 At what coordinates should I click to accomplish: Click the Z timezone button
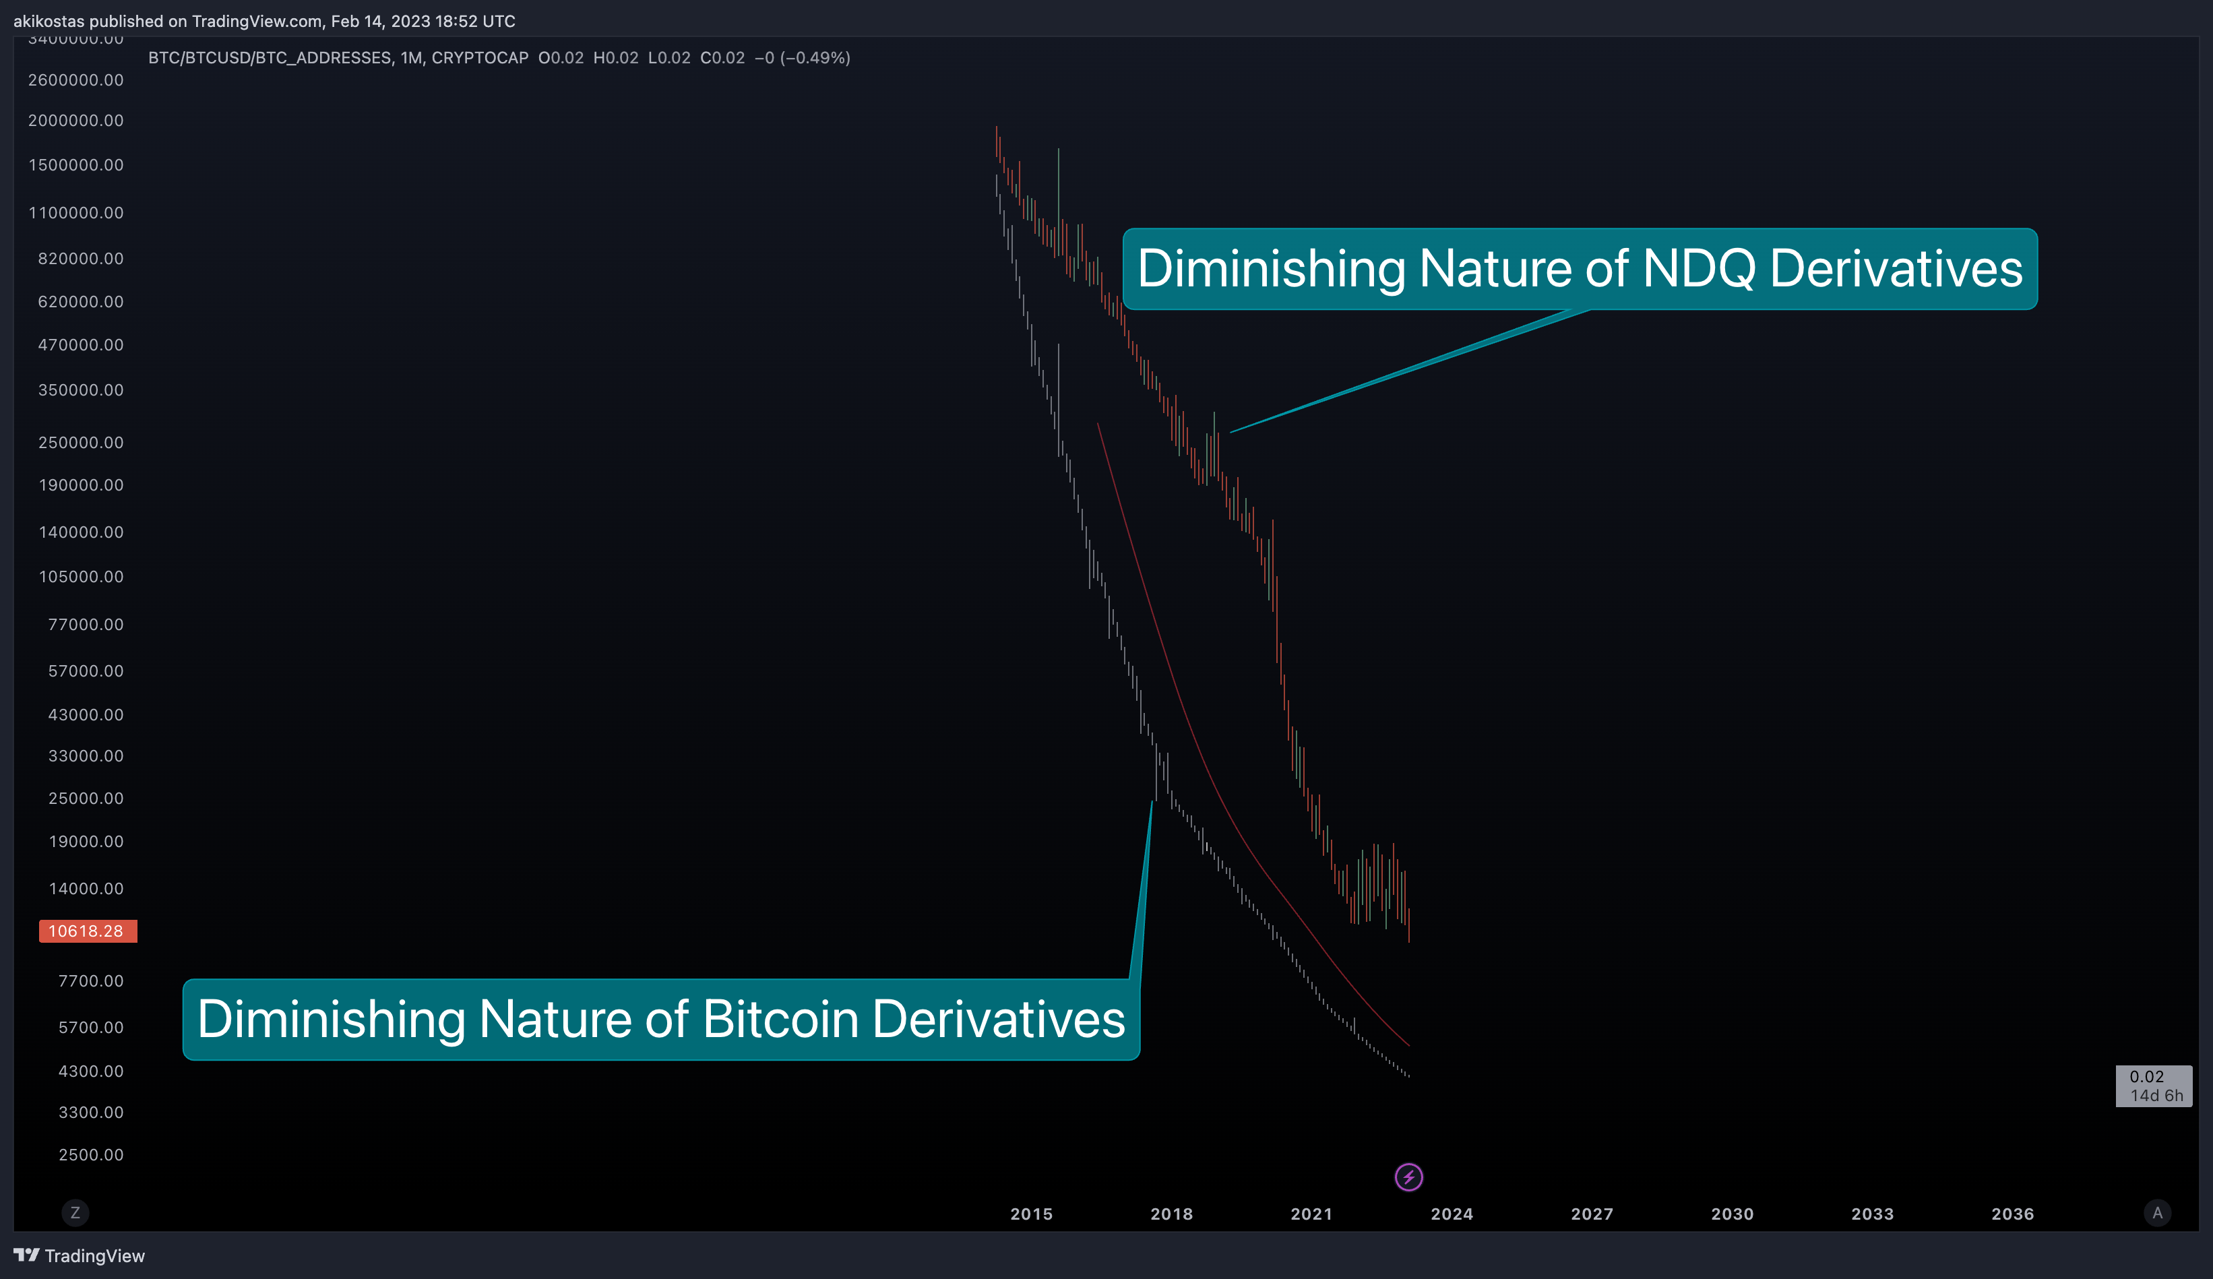(x=75, y=1213)
